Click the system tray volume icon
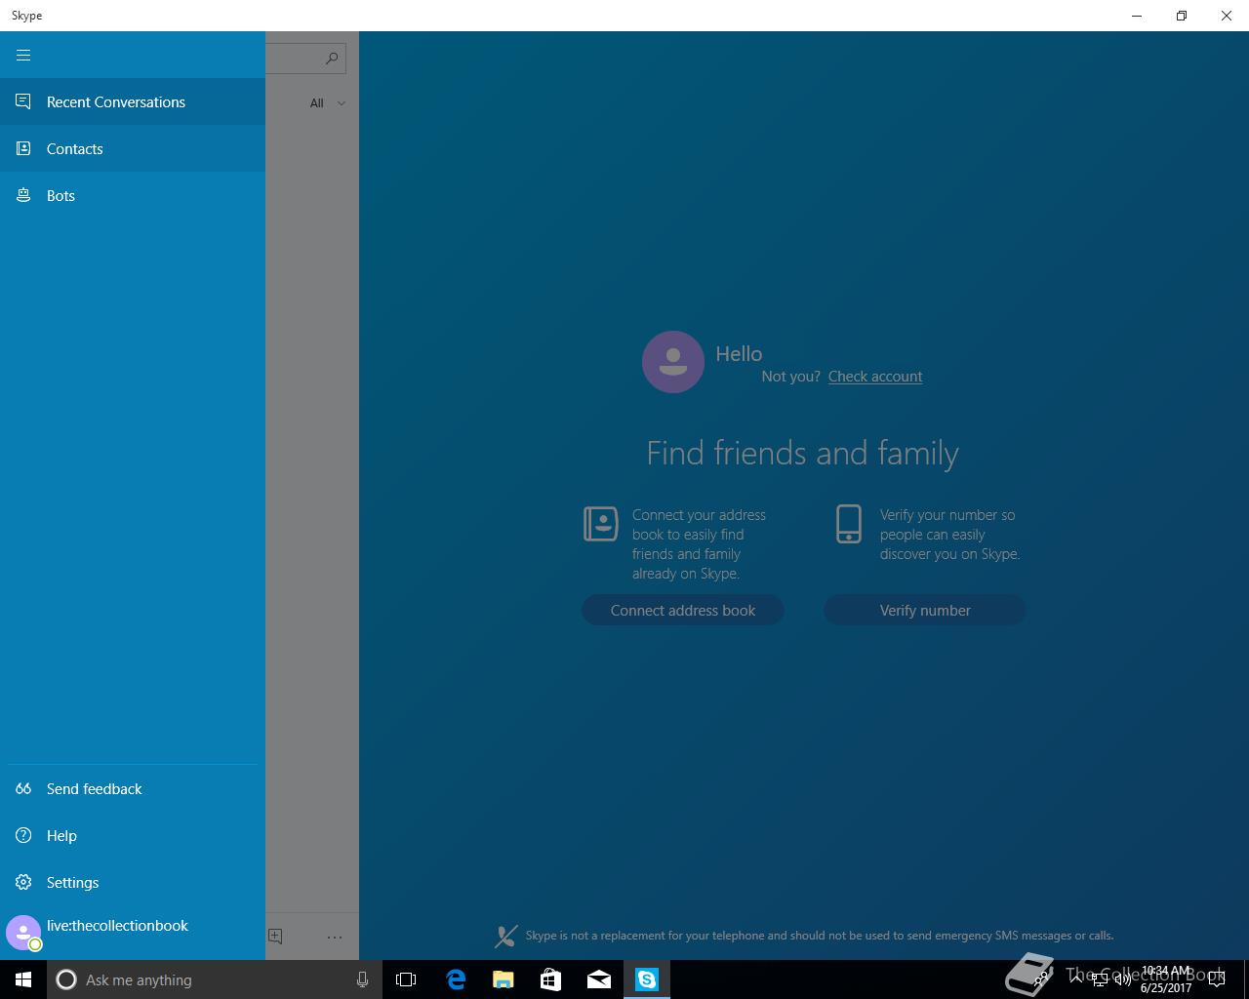 point(1122,979)
